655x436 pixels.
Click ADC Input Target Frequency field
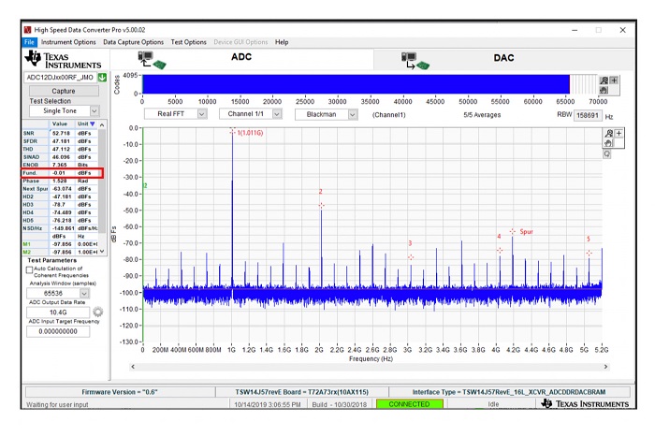(x=58, y=331)
